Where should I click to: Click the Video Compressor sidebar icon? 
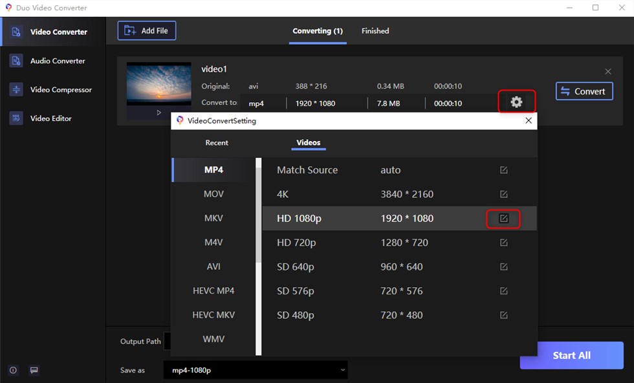point(16,89)
